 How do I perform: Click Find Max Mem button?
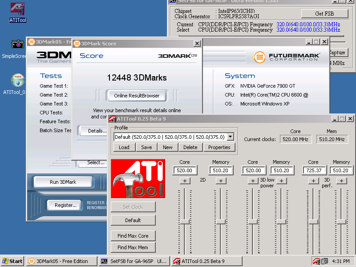coord(133,247)
